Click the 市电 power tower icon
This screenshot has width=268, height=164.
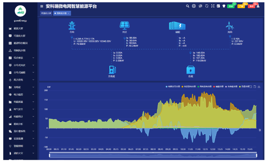pos(72,25)
